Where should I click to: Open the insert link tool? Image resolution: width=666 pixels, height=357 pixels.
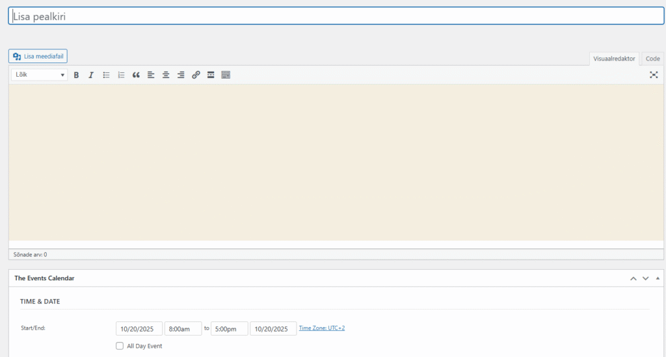(x=196, y=75)
